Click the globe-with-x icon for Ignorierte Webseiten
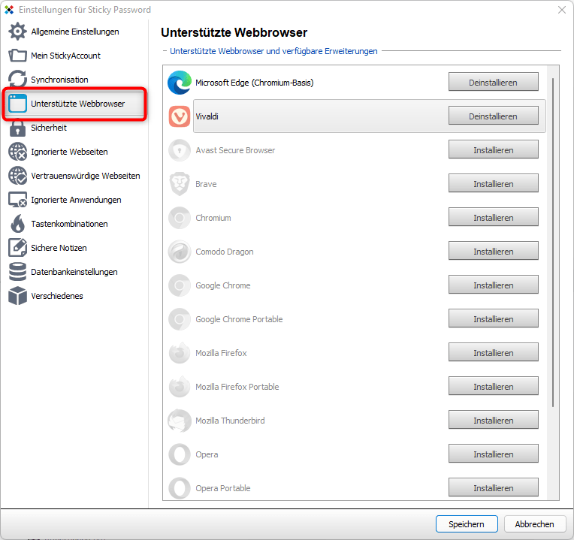Image resolution: width=574 pixels, height=540 pixels. pyautogui.click(x=17, y=152)
